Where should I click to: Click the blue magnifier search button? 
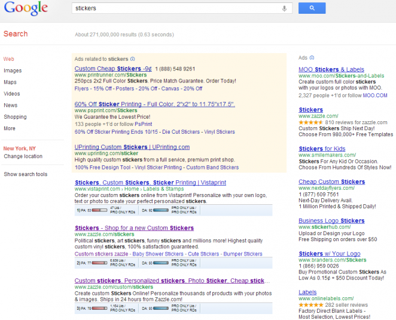(312, 8)
